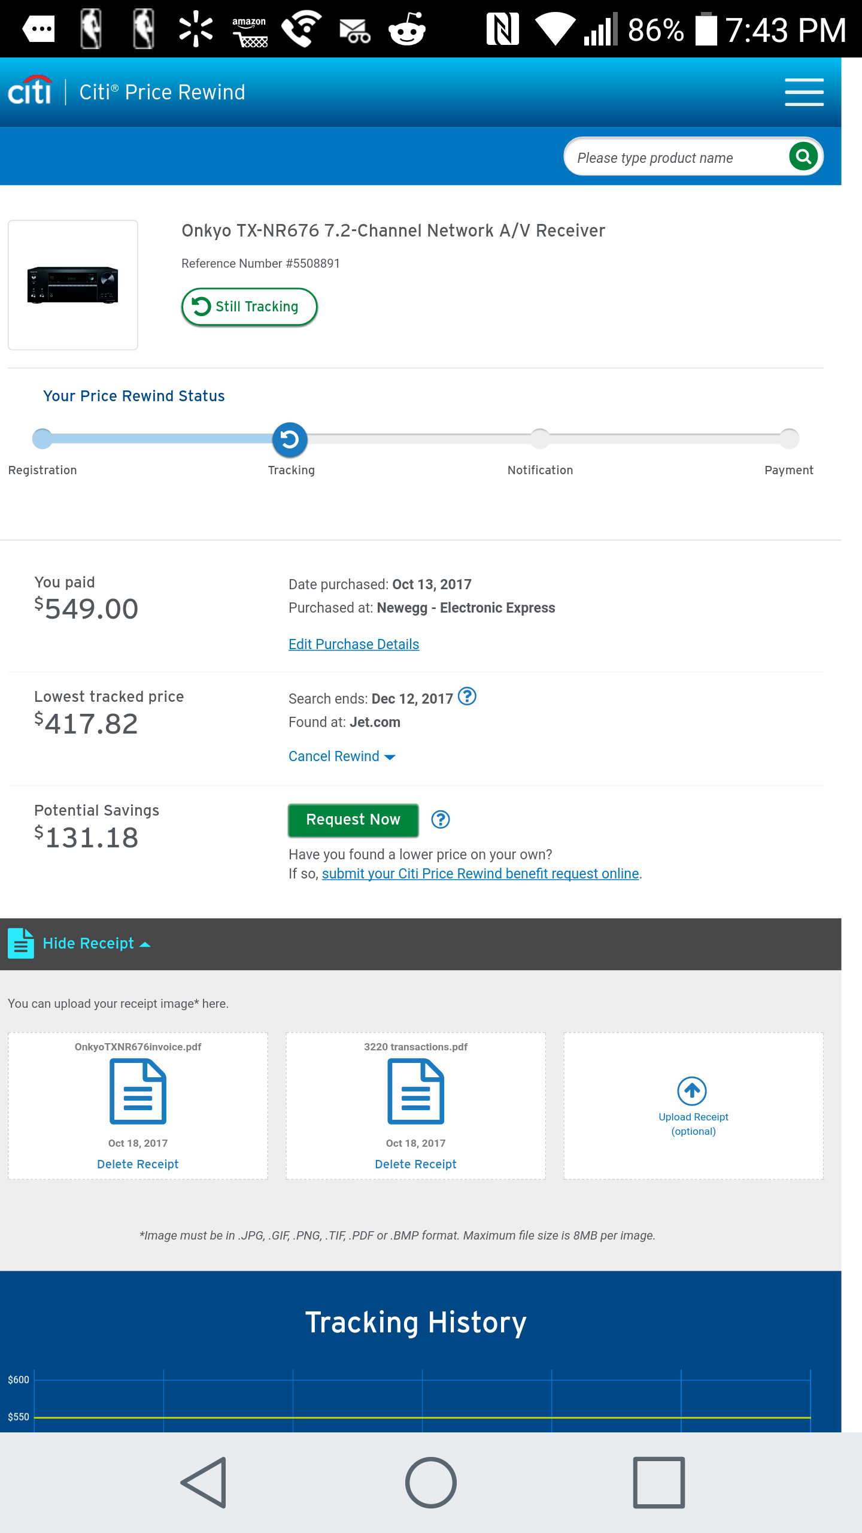The width and height of the screenshot is (862, 1533).
Task: Click the $549.00 paid amount
Action: click(x=86, y=609)
